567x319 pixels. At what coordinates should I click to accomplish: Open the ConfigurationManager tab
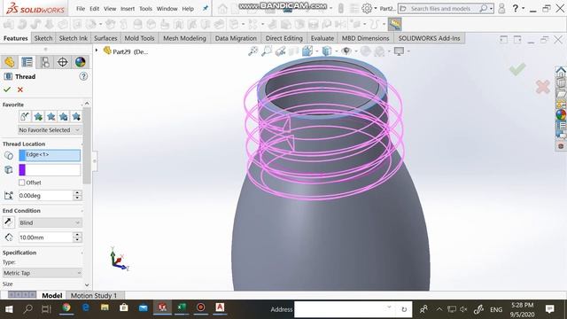[x=45, y=62]
